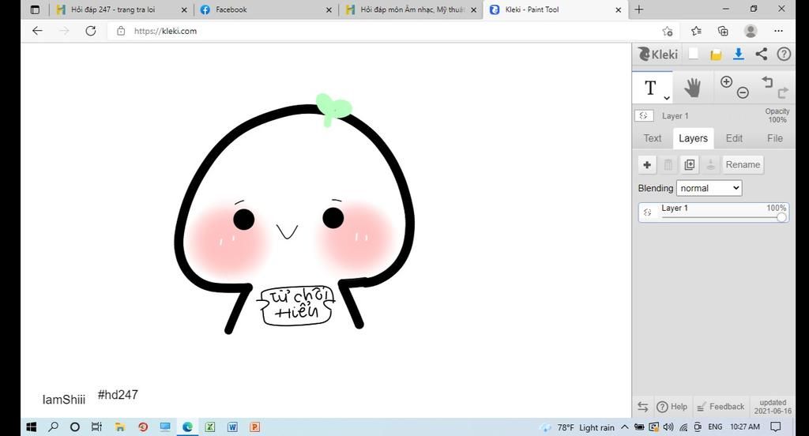Click the Kleki logo in the panel
Viewport: 809px width, 436px height.
(x=658, y=54)
